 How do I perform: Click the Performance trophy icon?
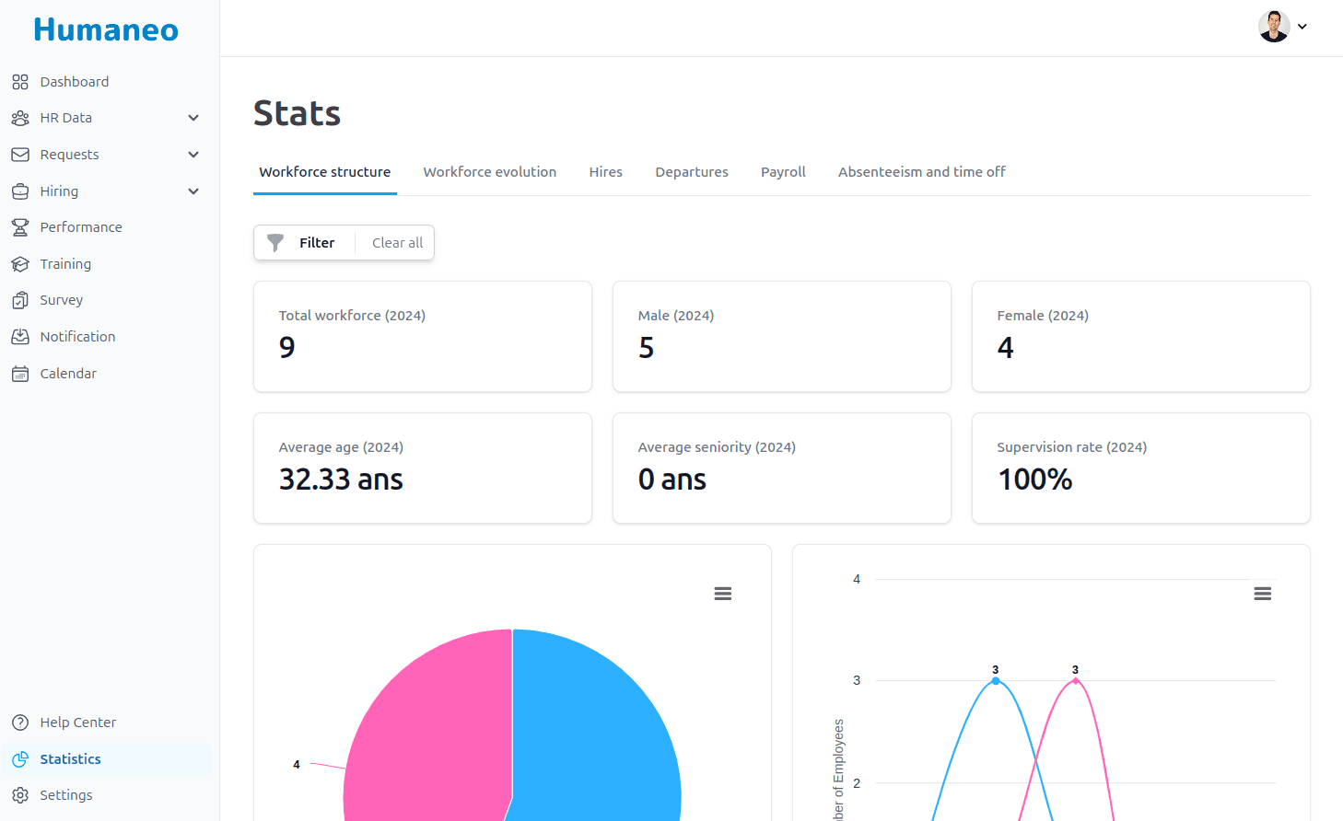tap(20, 227)
